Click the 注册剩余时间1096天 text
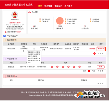This screenshot has height=101, width=109. (x=14, y=32)
